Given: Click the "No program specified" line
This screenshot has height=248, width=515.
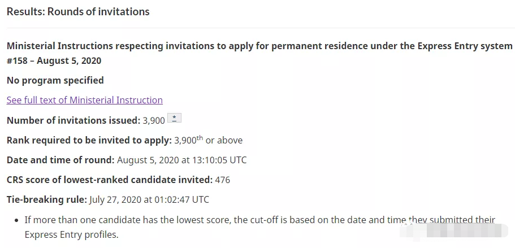Looking at the screenshot, I should tap(55, 80).
